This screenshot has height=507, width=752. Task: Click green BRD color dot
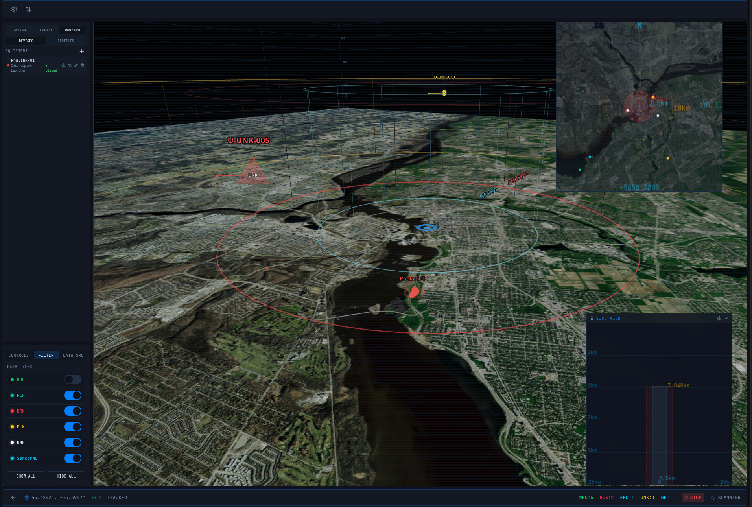click(x=12, y=380)
